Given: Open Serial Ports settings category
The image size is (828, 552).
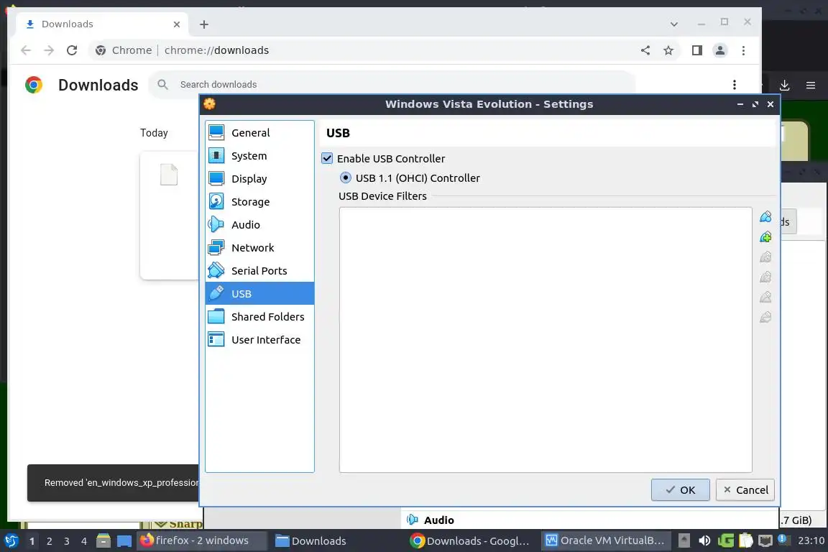Looking at the screenshot, I should [259, 270].
